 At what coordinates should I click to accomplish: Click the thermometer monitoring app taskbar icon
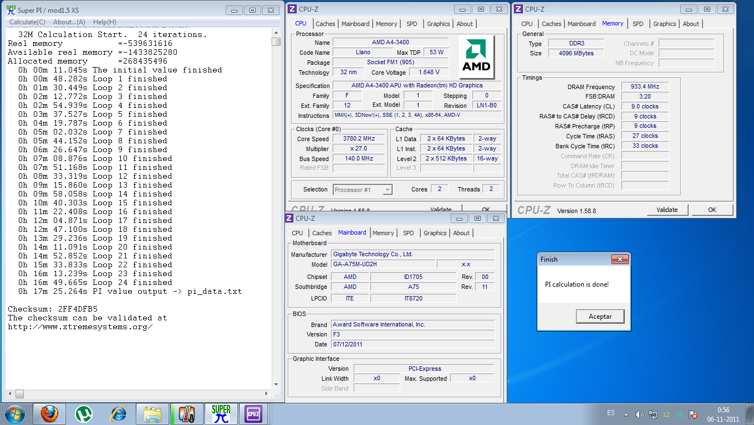pos(187,414)
